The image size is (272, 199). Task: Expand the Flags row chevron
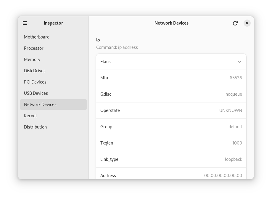[x=239, y=62]
